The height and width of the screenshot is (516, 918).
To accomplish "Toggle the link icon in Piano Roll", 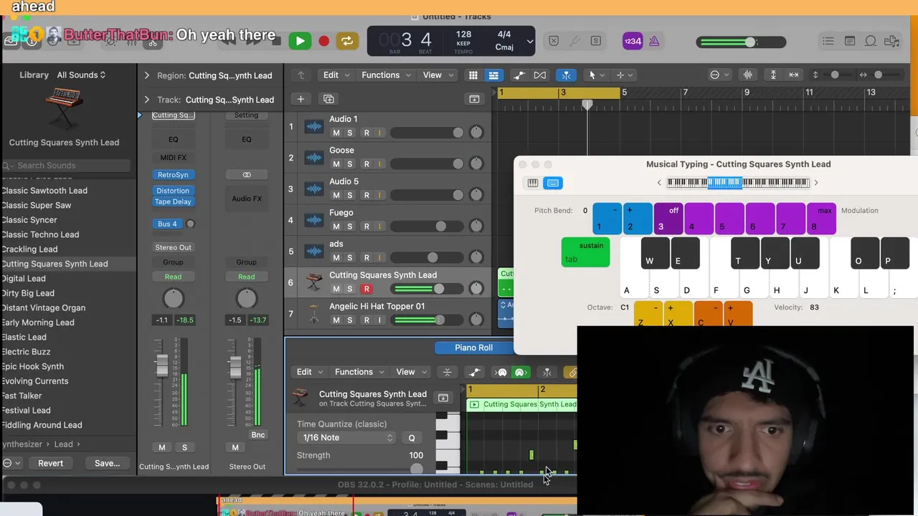I will [x=572, y=372].
